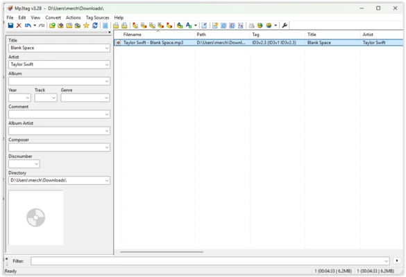406x277 pixels.
Task: Open the Actions menu
Action: click(74, 17)
